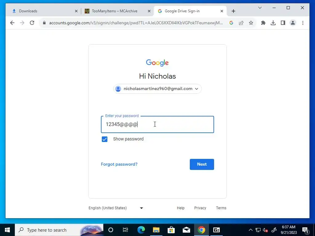Open network status tray icon

point(258,230)
